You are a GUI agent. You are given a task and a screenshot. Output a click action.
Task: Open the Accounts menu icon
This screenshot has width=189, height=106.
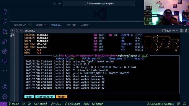(5, 87)
